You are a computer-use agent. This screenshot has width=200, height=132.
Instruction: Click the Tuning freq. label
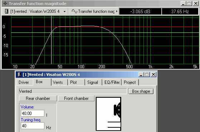(31, 120)
